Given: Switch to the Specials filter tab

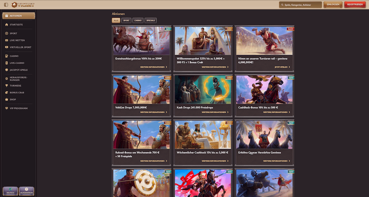Looking at the screenshot, I should pyautogui.click(x=150, y=21).
